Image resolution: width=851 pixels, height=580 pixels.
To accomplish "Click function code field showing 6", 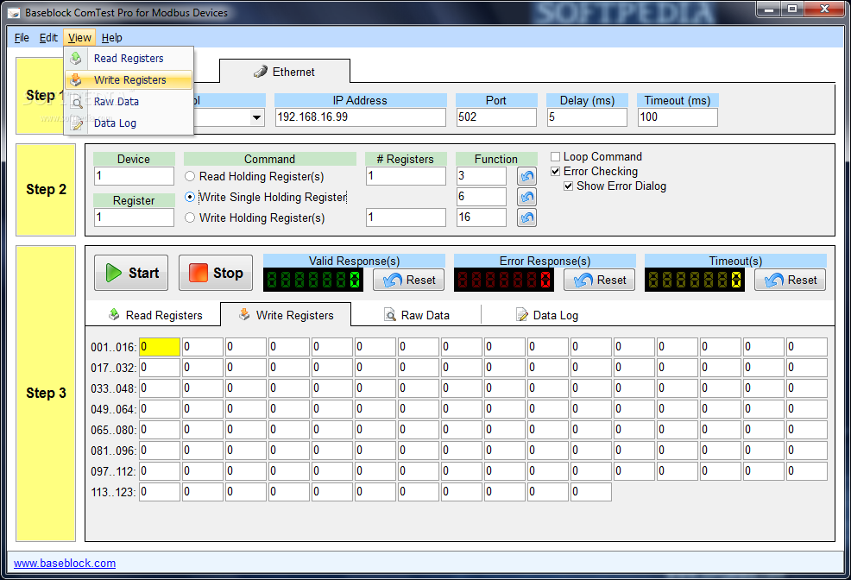I will click(482, 197).
